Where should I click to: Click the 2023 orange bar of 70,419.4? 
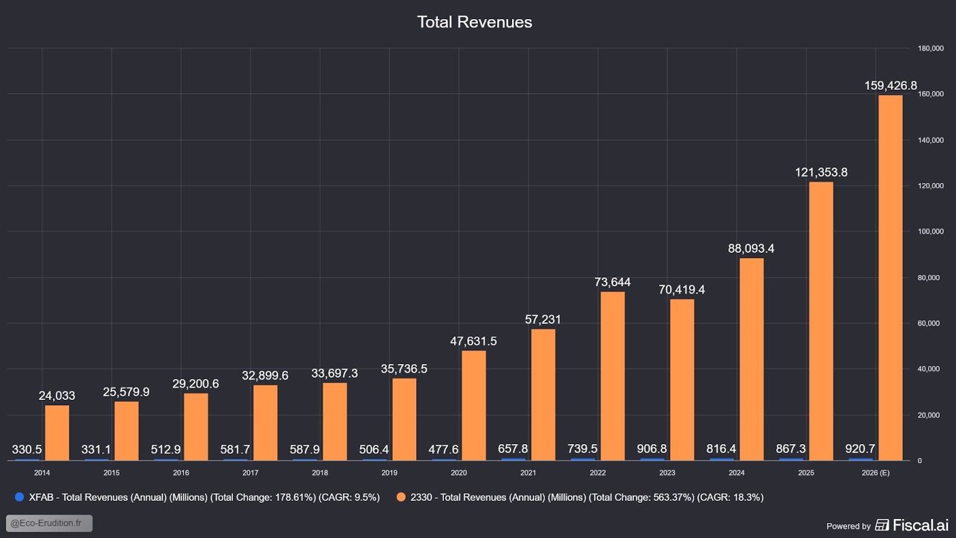[x=682, y=380]
